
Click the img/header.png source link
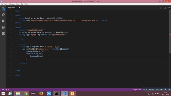click(x=35, y=30)
